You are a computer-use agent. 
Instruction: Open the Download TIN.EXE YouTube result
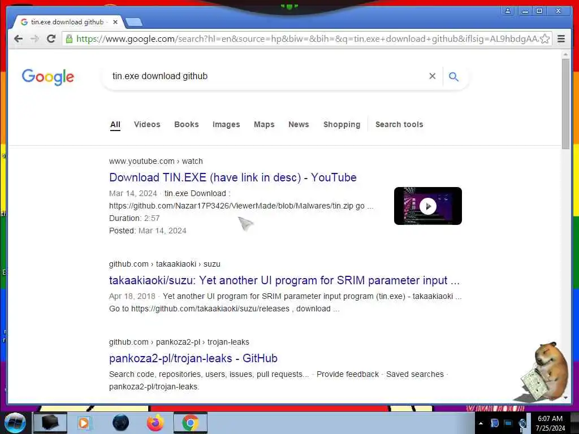point(233,177)
